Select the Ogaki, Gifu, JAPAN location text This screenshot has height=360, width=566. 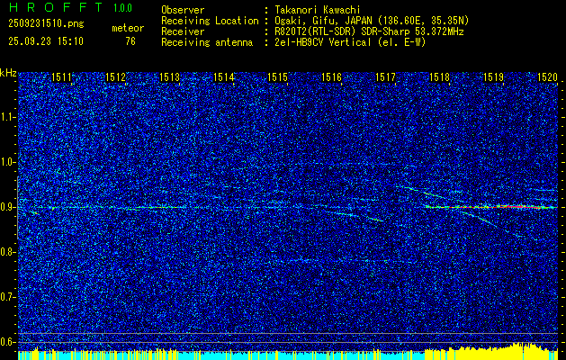coord(372,21)
